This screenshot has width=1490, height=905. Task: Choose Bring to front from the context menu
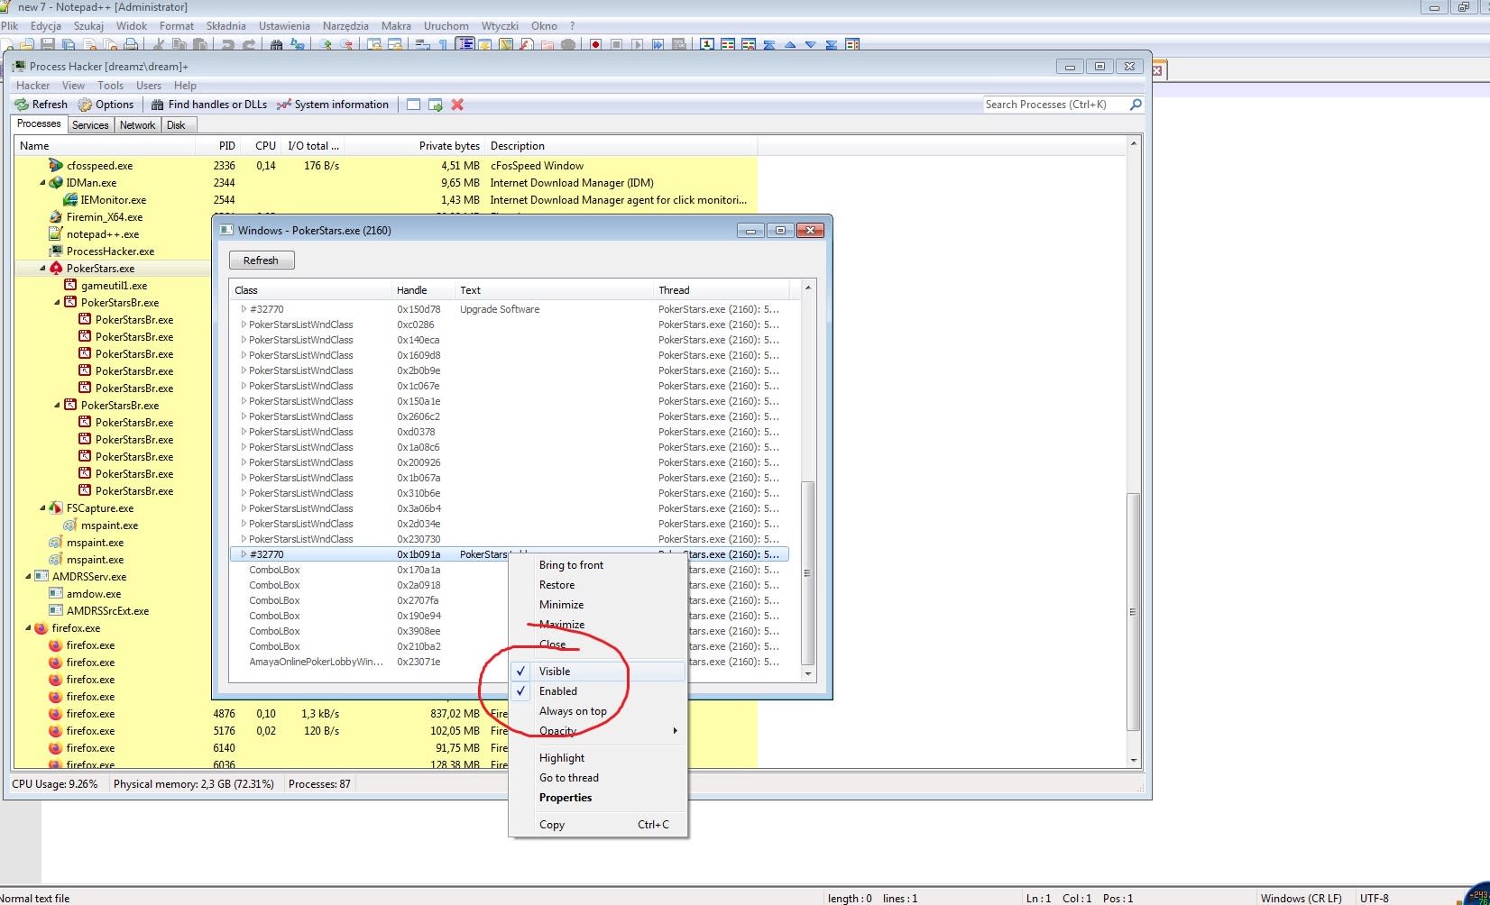point(596,565)
